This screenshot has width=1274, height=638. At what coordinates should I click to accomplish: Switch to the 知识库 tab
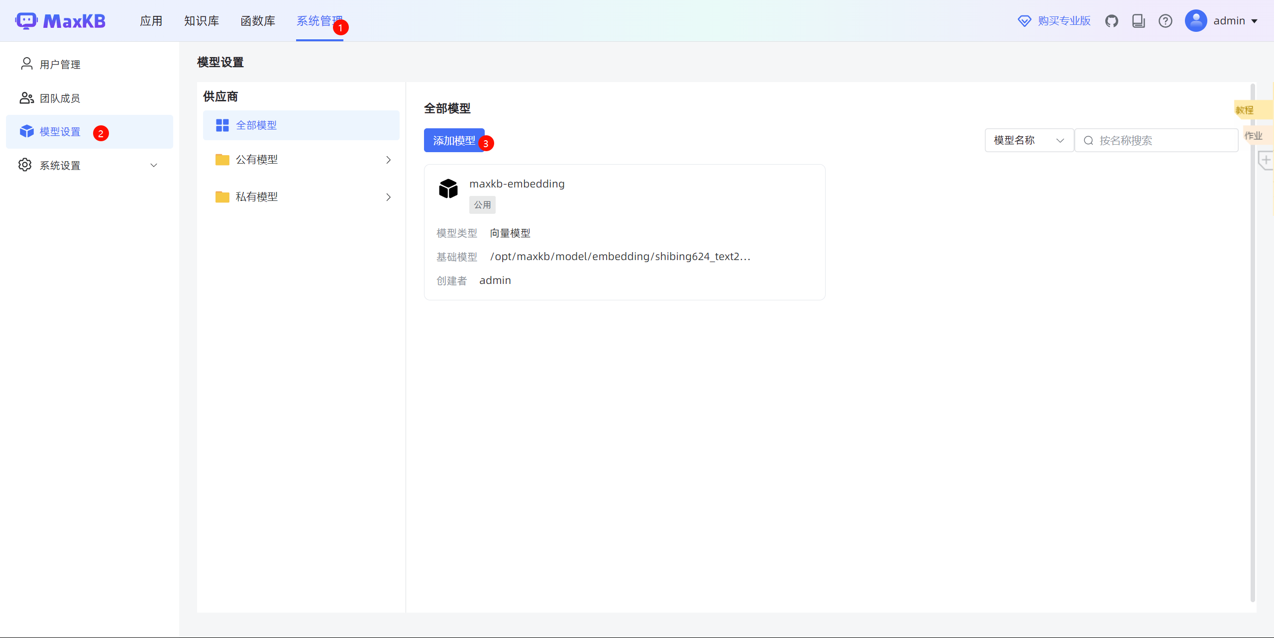tap(202, 21)
